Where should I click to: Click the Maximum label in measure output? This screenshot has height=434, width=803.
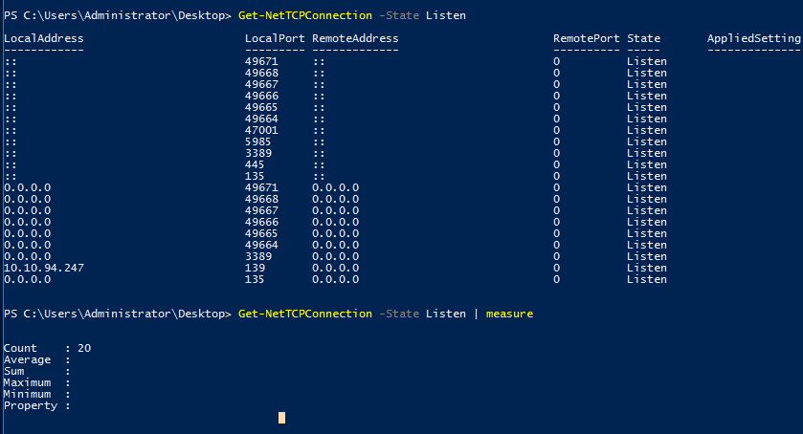tap(27, 382)
